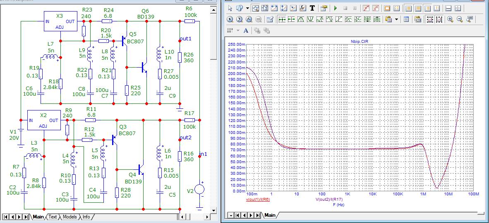Run the analysis with the green arrow

pos(335,8)
